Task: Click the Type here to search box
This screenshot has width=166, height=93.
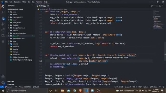Action: coord(27,91)
